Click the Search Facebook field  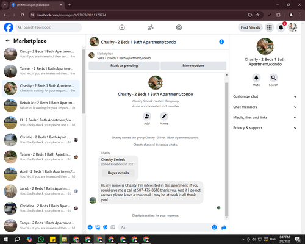click(x=49, y=27)
